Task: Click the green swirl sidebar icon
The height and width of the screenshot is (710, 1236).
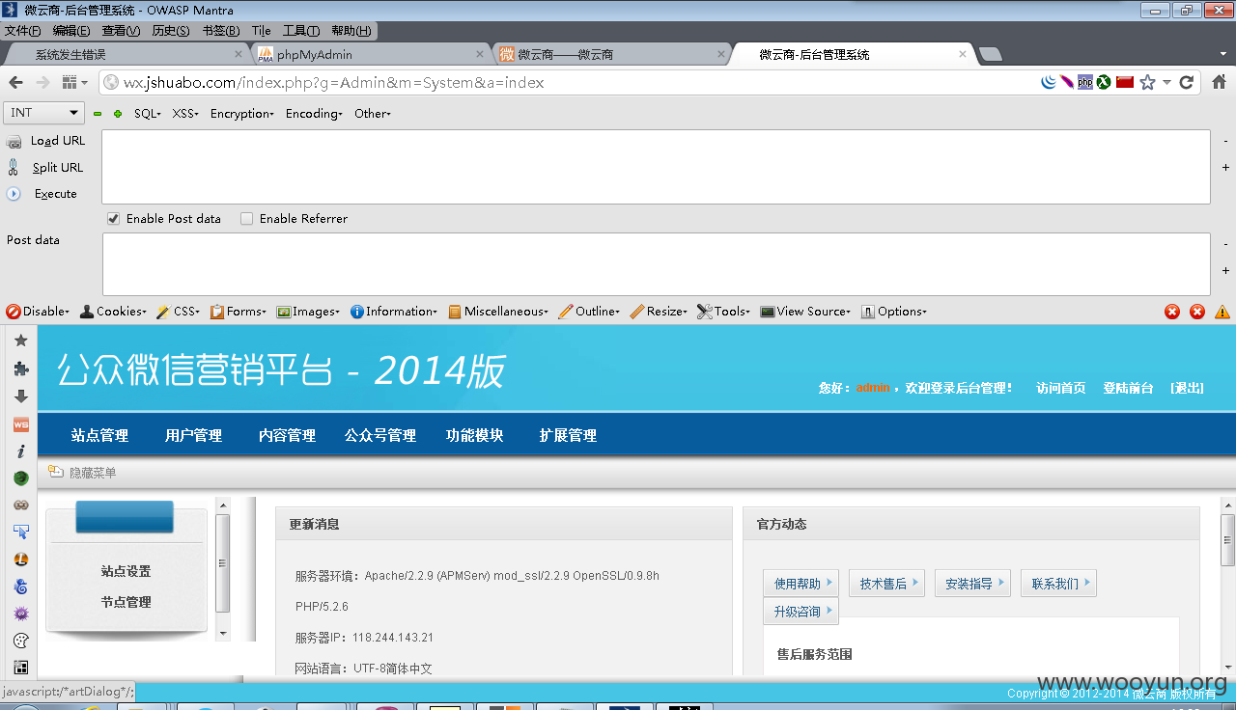Action: [x=20, y=478]
